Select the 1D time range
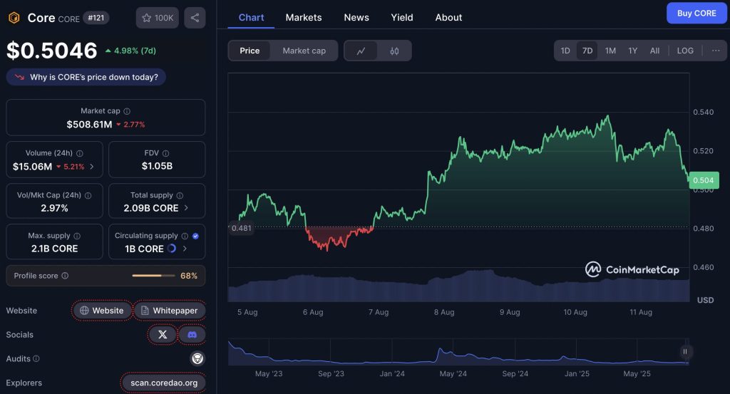This screenshot has height=394, width=730. coord(565,51)
